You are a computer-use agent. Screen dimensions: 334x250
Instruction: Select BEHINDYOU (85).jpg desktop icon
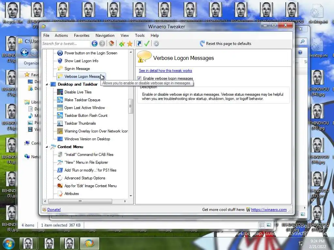[x=318, y=117]
